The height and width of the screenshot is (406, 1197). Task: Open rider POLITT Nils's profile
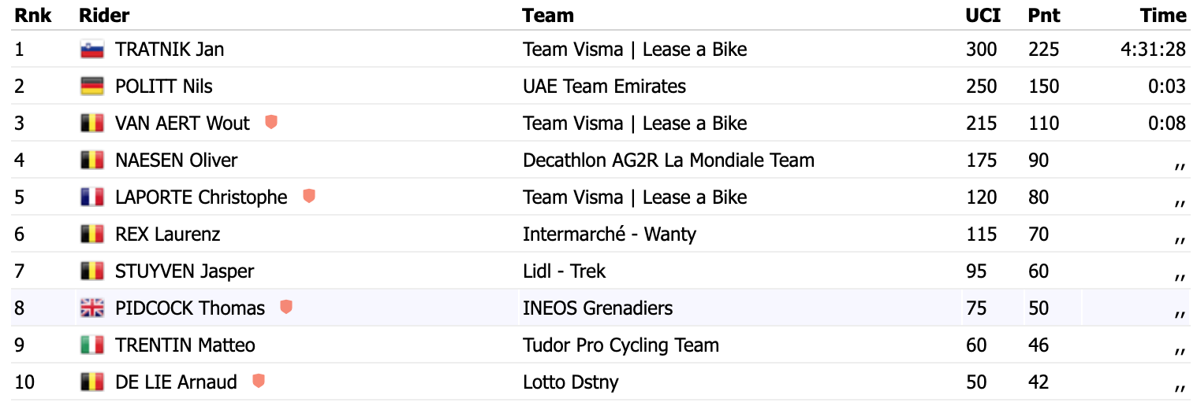pos(164,87)
